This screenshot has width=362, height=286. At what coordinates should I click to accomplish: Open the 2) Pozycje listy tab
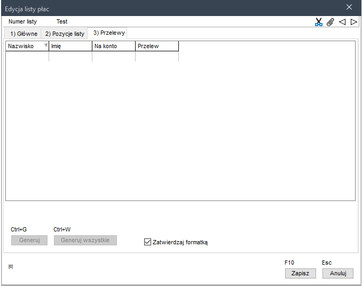65,34
